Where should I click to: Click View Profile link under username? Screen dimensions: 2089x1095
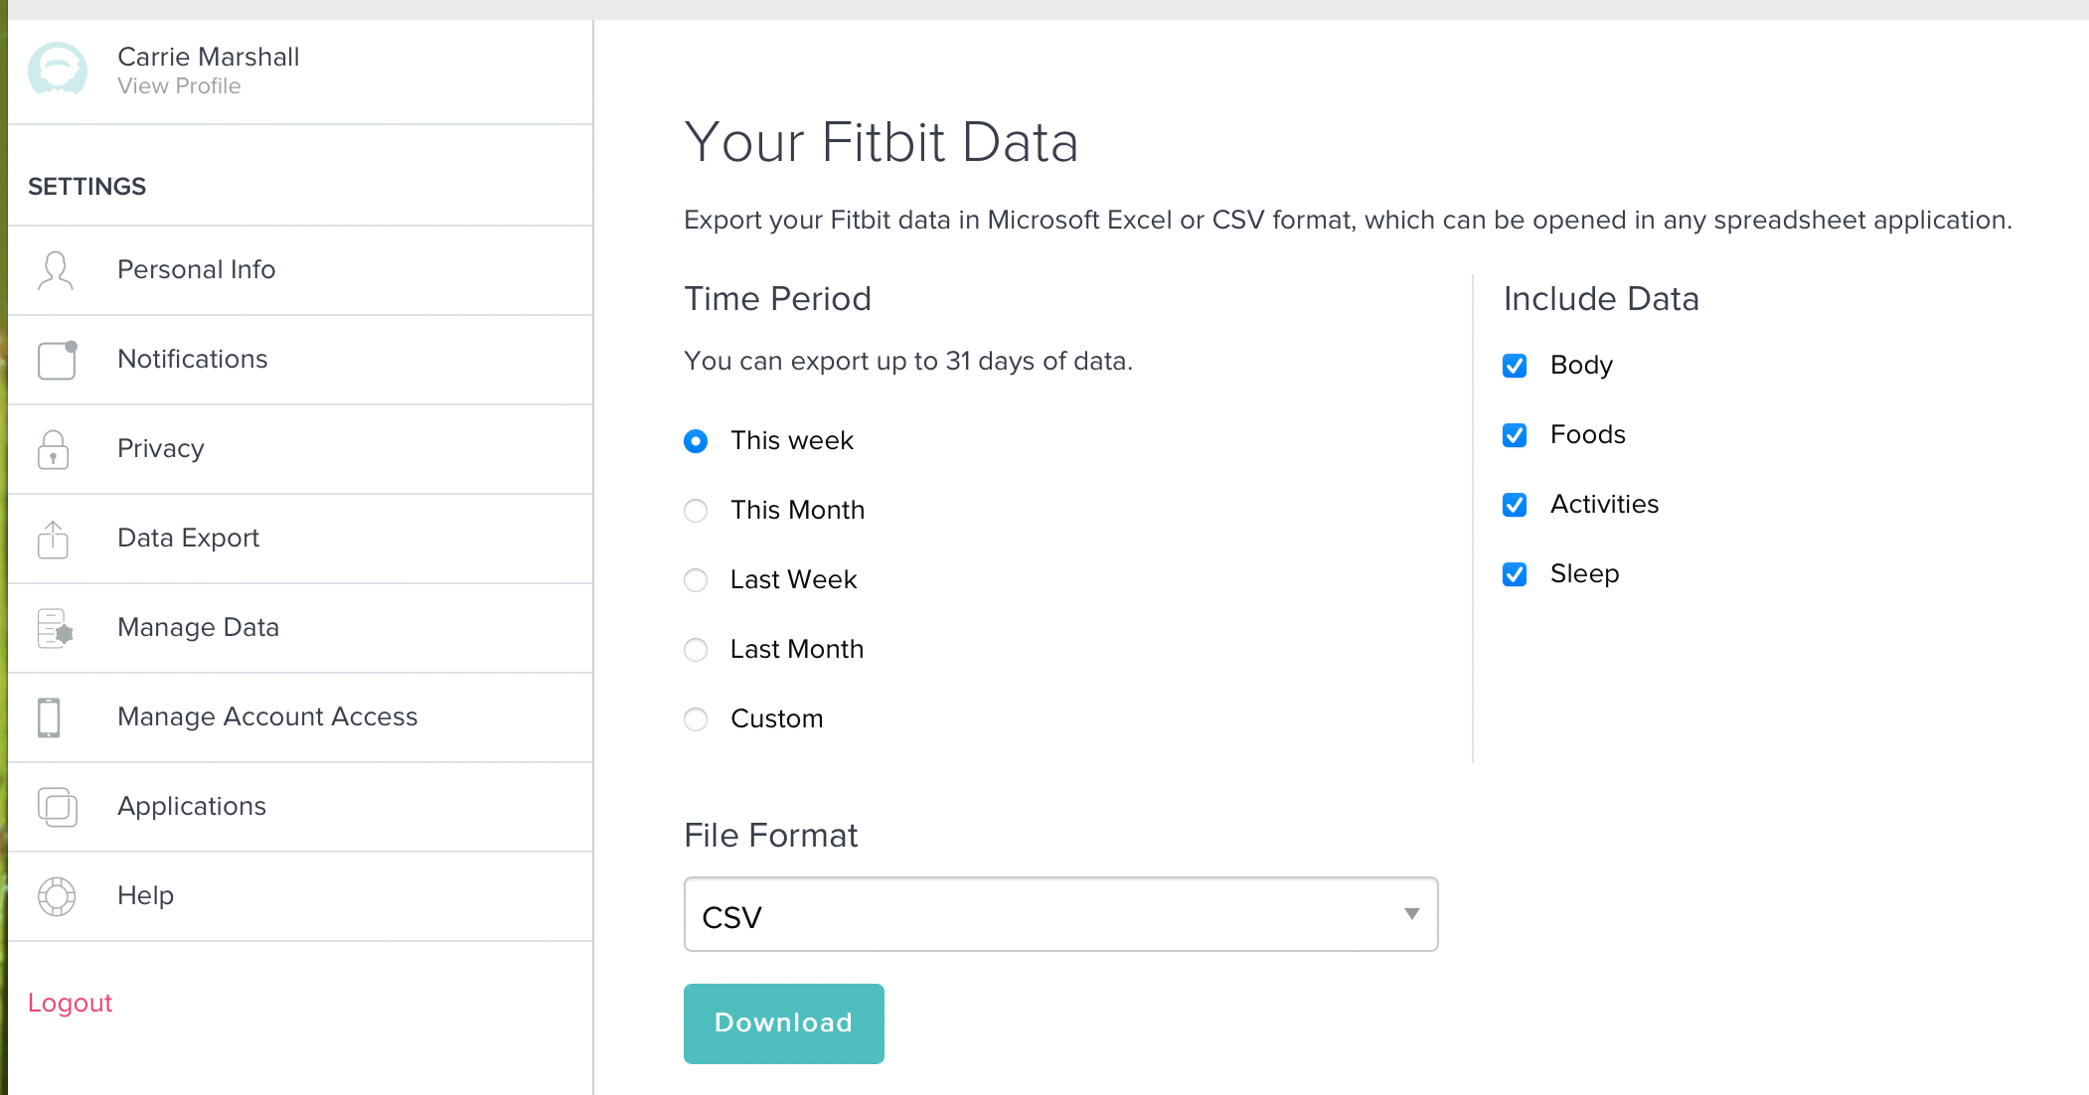(178, 85)
